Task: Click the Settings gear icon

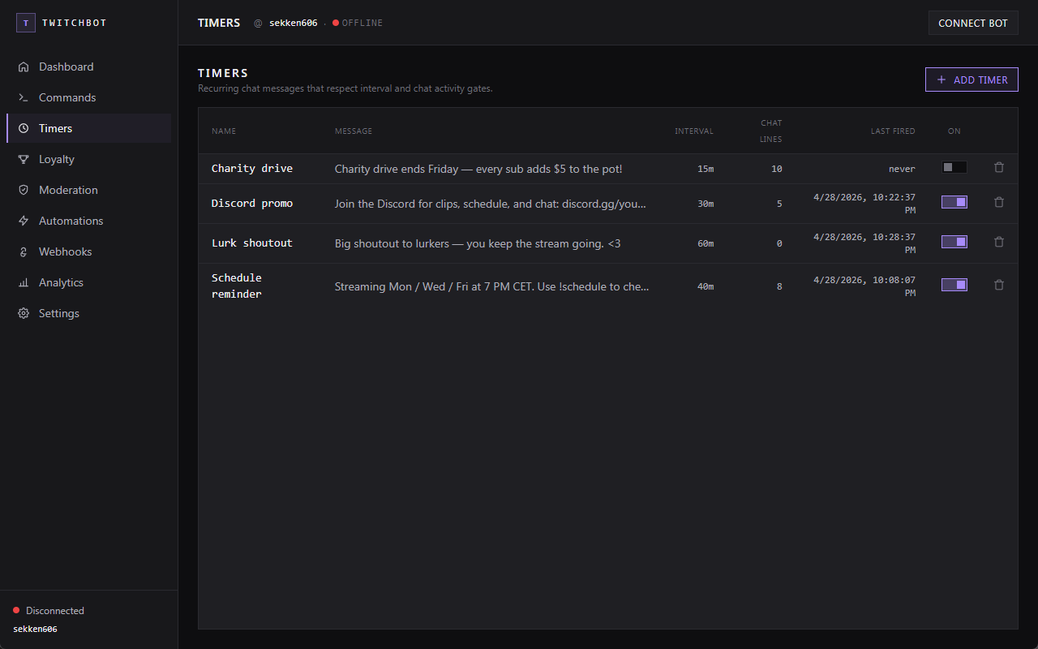Action: click(x=24, y=313)
